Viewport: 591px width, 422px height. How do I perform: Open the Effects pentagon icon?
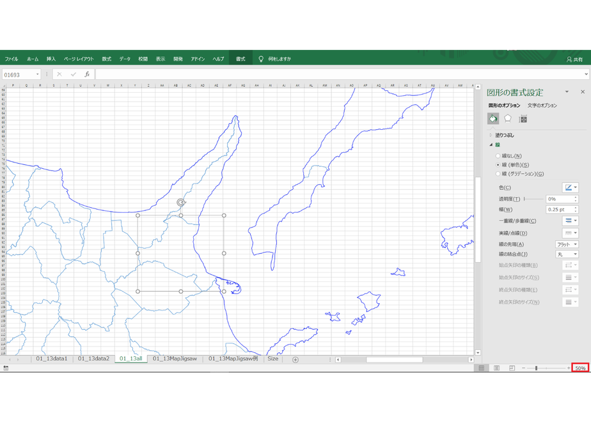508,119
